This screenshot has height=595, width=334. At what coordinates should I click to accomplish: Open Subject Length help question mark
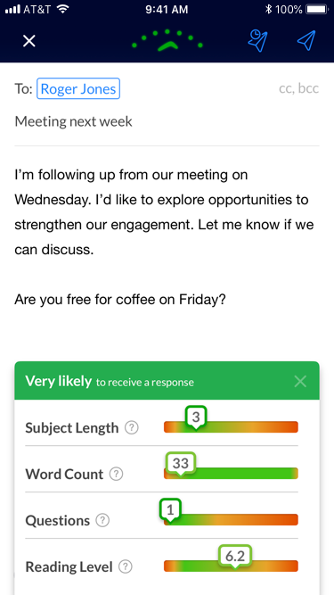pyautogui.click(x=132, y=428)
